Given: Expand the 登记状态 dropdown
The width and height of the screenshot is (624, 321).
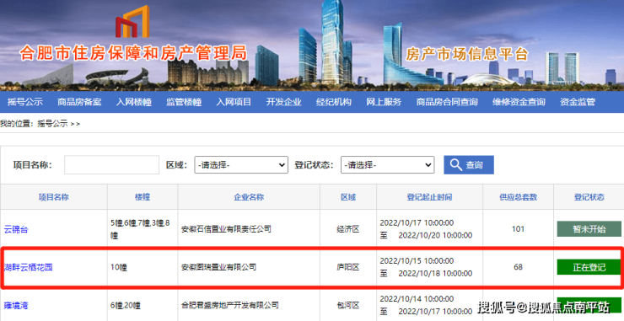Looking at the screenshot, I should click(387, 164).
